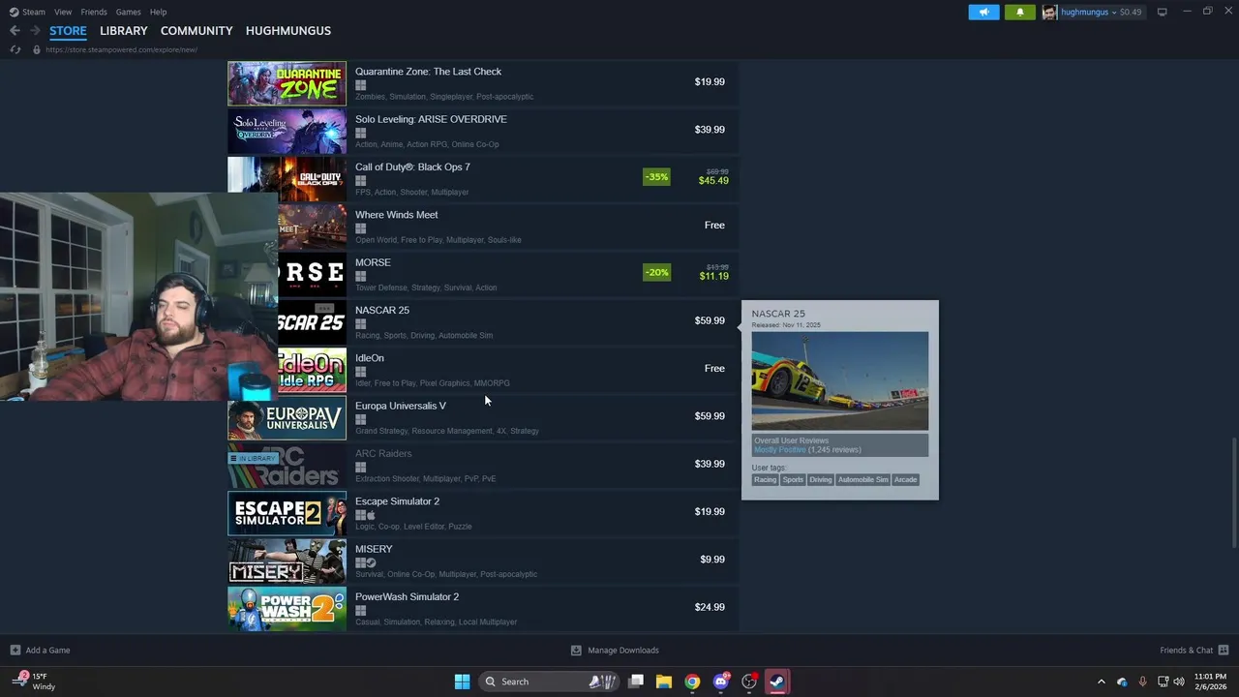
Task: Click the Mostly Positive review summary
Action: 780,450
